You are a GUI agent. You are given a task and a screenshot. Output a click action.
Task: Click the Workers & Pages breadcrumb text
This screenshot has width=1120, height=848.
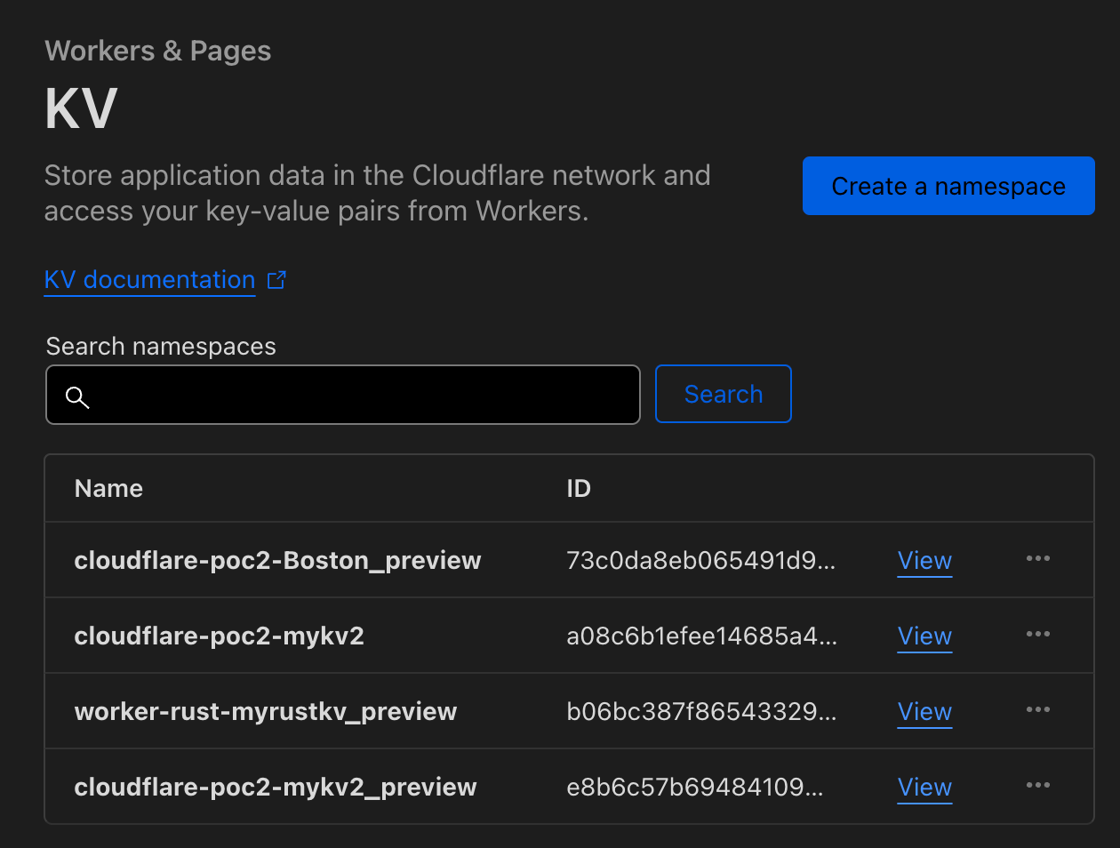click(x=158, y=52)
